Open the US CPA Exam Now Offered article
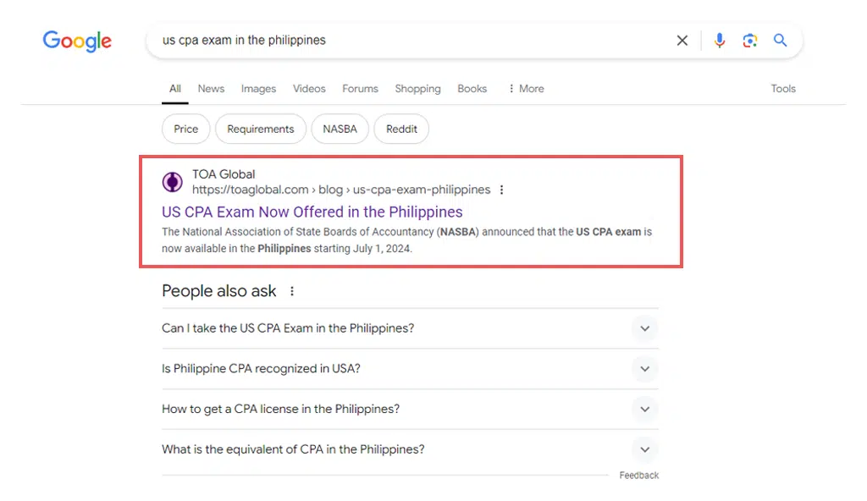867x501 pixels. coord(312,212)
